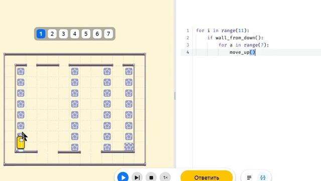
Task: Switch to curly-braces code mode icon
Action: [x=263, y=177]
